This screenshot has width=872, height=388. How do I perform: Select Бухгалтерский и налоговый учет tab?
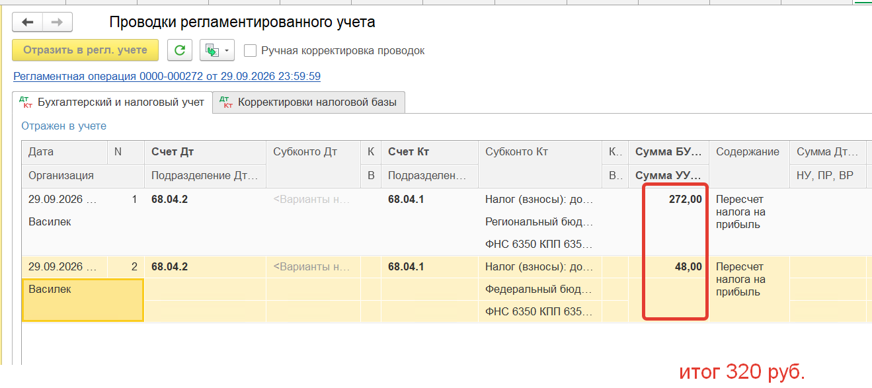pos(112,102)
